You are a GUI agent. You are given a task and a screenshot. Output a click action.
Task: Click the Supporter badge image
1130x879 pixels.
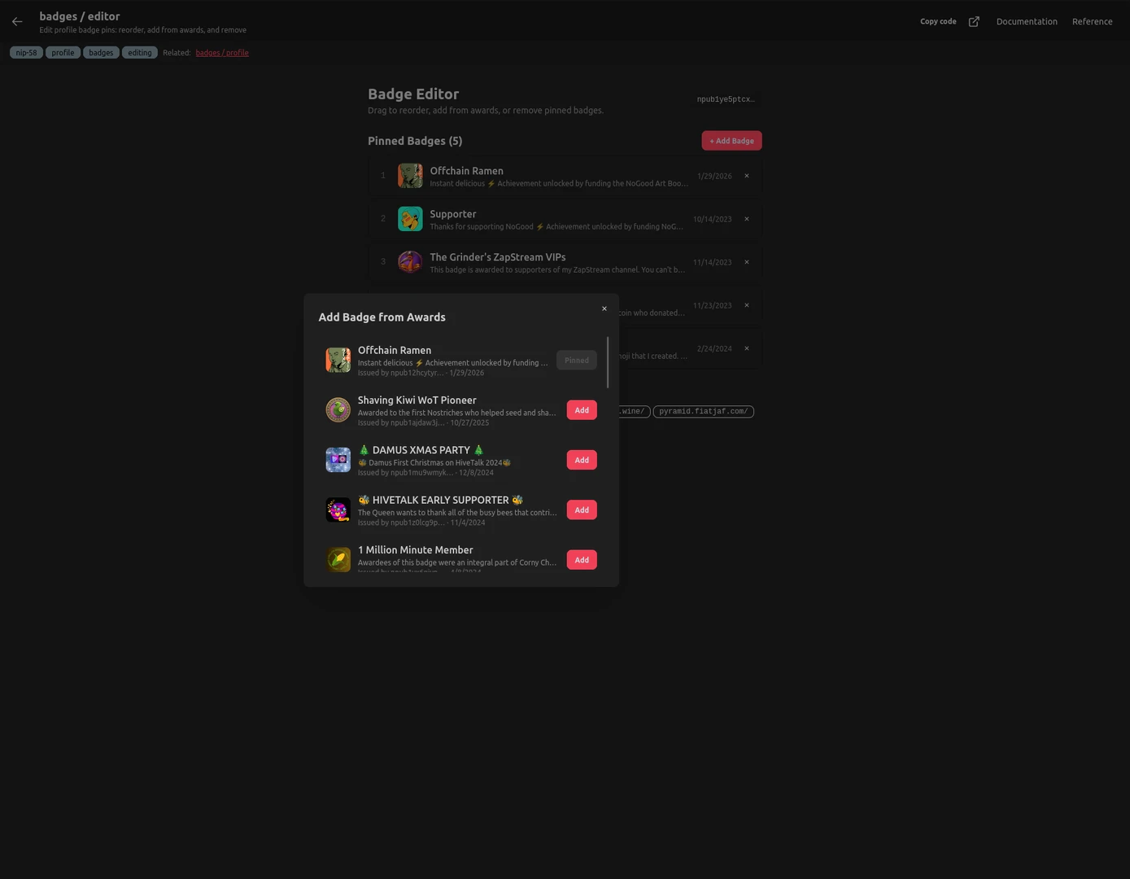pyautogui.click(x=410, y=219)
